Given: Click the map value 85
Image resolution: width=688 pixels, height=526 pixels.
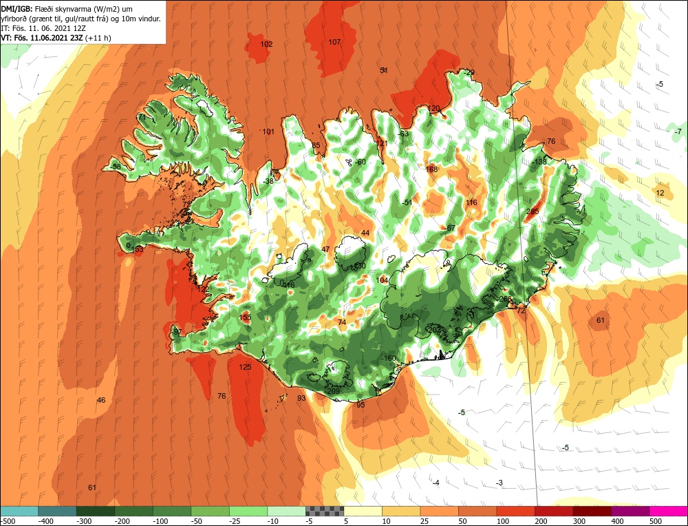Looking at the screenshot, I should point(316,146).
